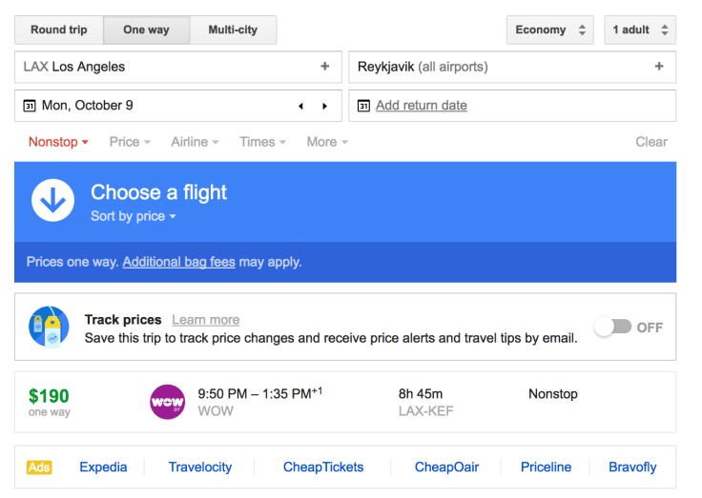702x498 pixels.
Task: Click the plus icon beside LAX Los Angeles
Action: pyautogui.click(x=325, y=67)
